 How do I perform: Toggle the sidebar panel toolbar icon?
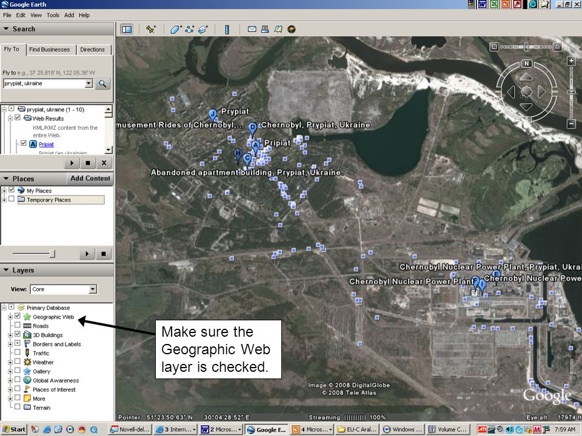tap(127, 29)
